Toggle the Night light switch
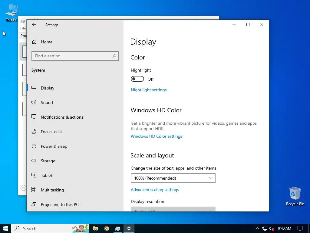The width and height of the screenshot is (310, 233). point(137,79)
